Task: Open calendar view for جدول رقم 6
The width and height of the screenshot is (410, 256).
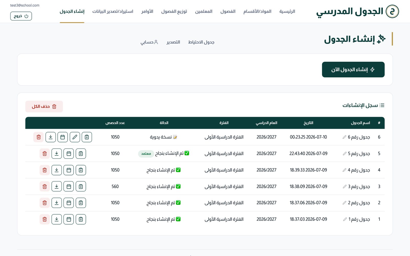Action: (63, 137)
